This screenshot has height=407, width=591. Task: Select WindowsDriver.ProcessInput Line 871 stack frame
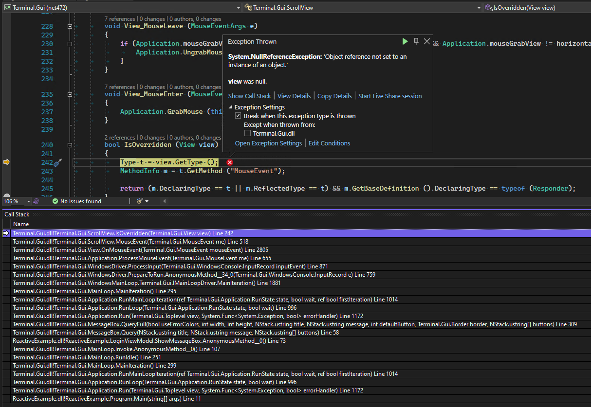(295, 266)
